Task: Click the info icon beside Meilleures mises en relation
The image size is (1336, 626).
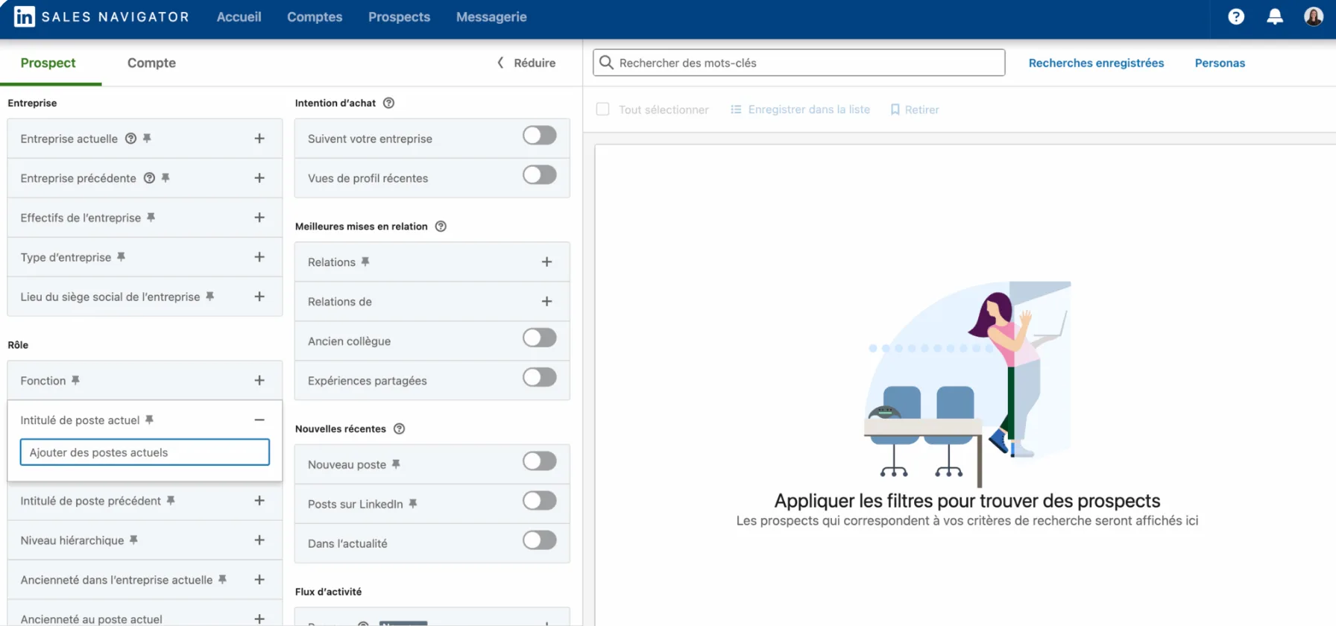Action: 441,226
